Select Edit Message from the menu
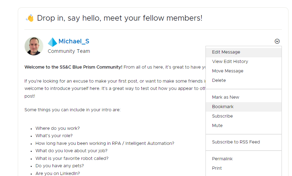The image size is (292, 176). (226, 52)
